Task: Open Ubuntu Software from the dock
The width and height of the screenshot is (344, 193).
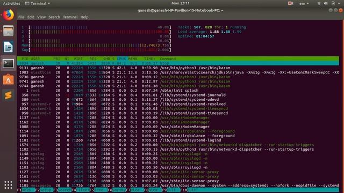Action: (9, 79)
